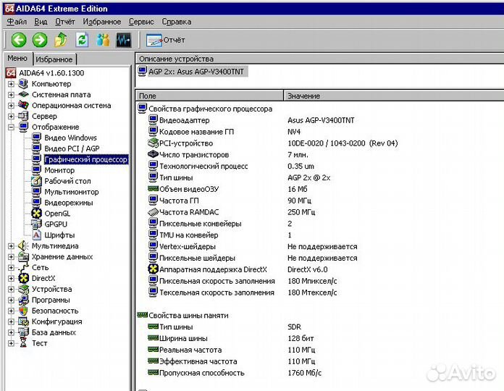Screen dimensions: 504x391
Task: Expand the Тест tree node
Action: (11, 343)
